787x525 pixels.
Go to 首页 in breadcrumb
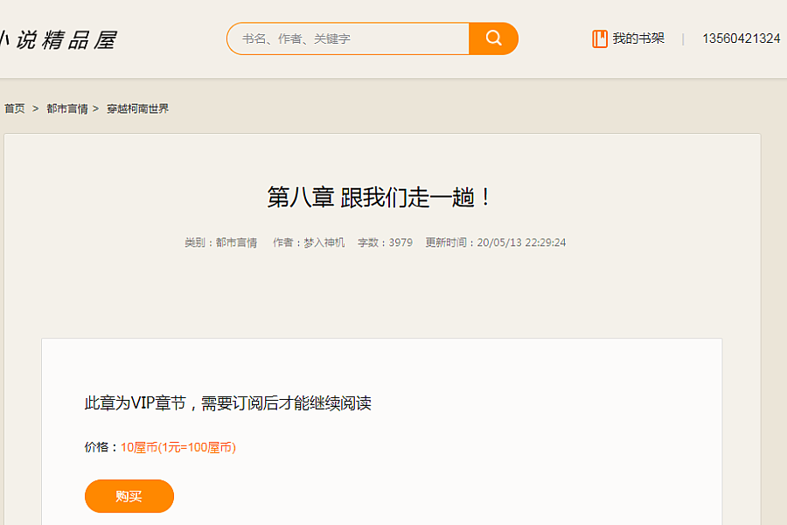click(x=15, y=108)
